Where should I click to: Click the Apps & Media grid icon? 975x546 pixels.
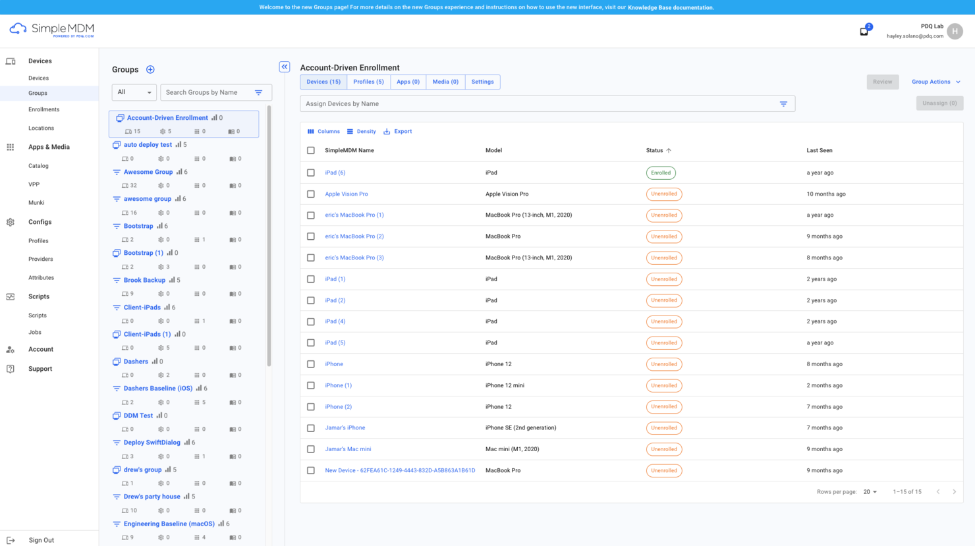11,148
